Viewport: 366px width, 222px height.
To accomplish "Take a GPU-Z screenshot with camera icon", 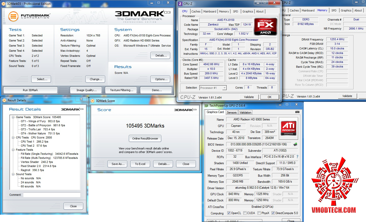I will [x=297, y=112].
